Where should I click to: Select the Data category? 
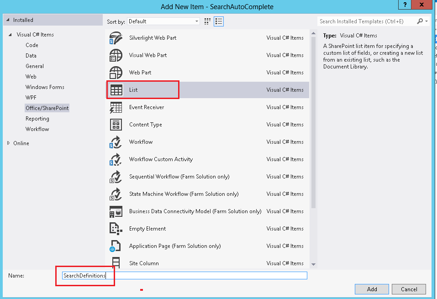click(31, 56)
